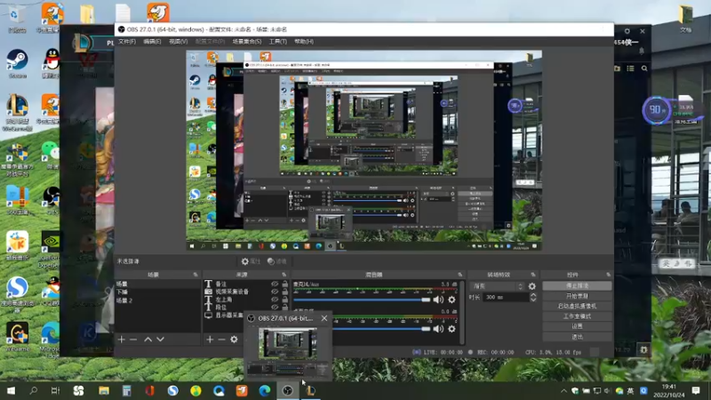Toggle the lock on the 左上角 source
The image size is (711, 400).
(284, 300)
